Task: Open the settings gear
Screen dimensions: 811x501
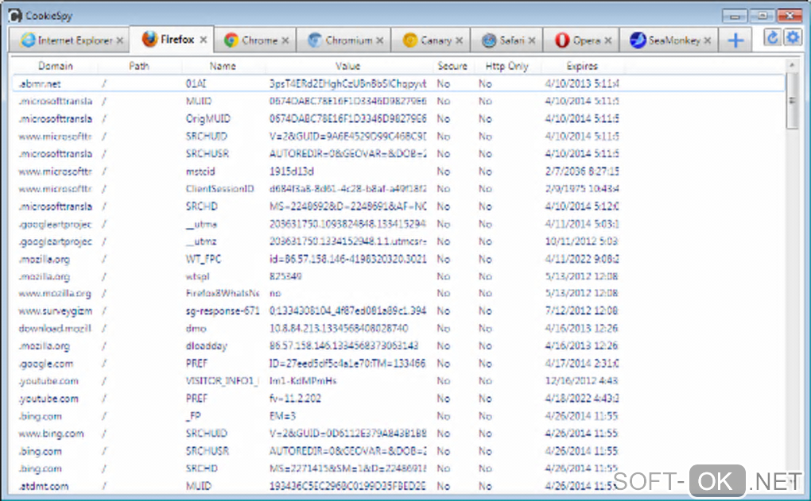Action: click(793, 37)
